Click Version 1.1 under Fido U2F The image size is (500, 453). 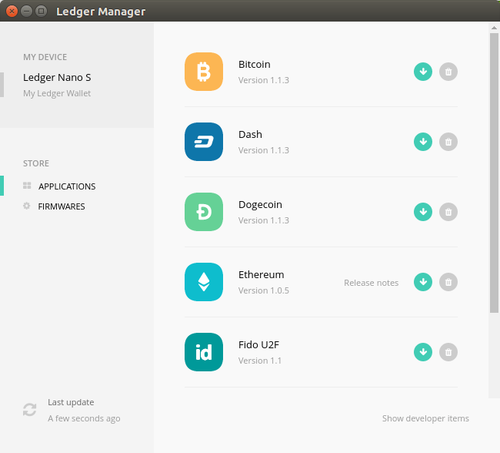click(x=260, y=361)
